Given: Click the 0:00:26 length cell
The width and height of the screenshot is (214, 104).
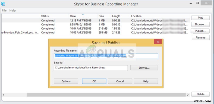Looking at the screenshot, I should coord(116,20).
